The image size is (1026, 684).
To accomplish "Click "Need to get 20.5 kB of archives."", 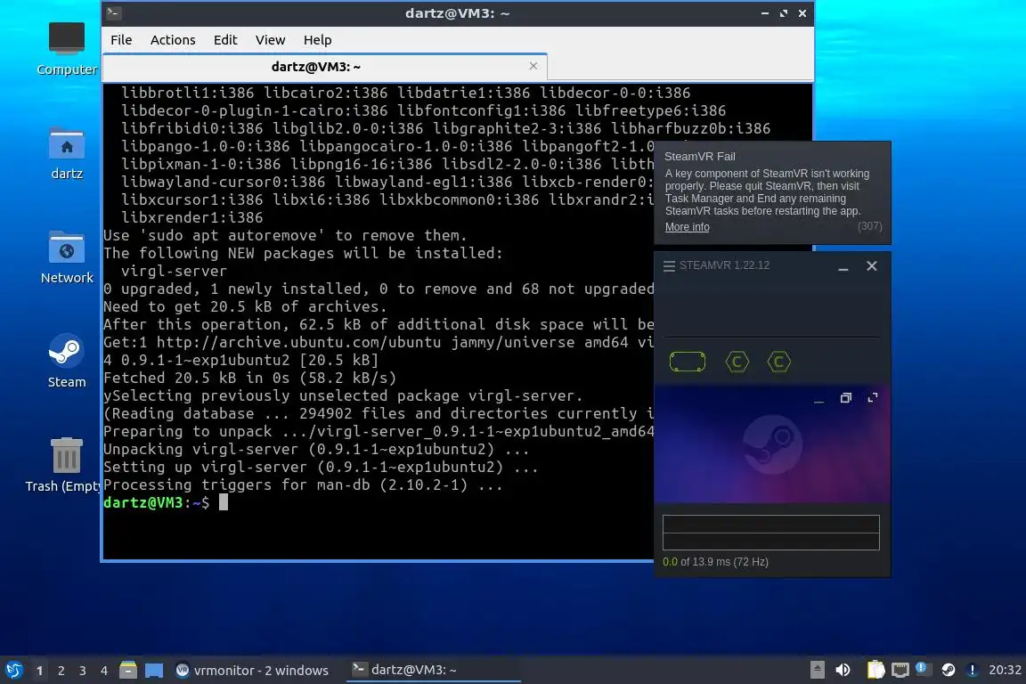I will (246, 307).
